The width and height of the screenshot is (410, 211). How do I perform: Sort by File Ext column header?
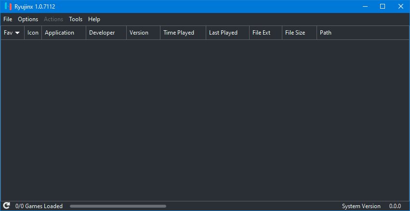coord(265,33)
